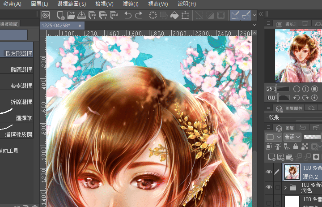Screen dimensions: 322x207
Task: Switch to the 圖層 layers tab
Action: coord(285,128)
